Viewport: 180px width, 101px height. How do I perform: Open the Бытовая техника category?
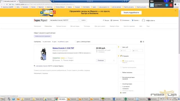pyautogui.click(x=61, y=26)
